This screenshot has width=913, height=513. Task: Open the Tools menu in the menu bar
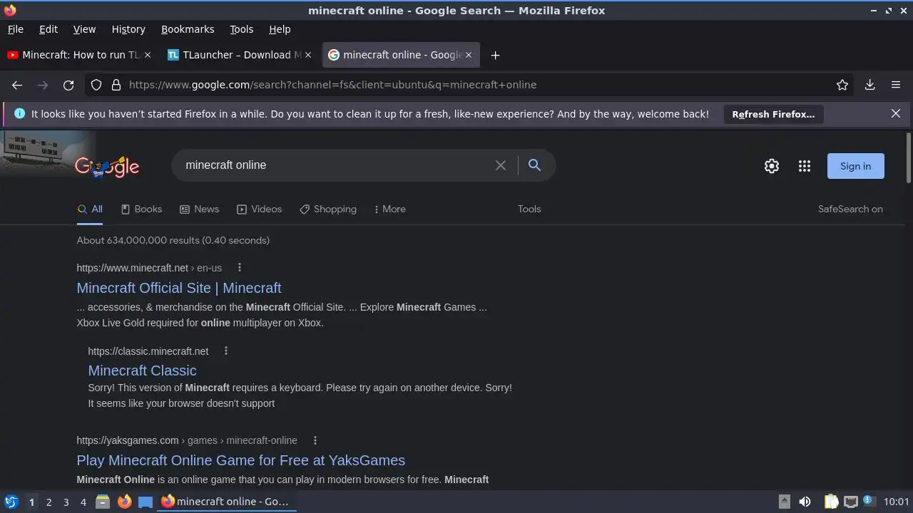coord(241,29)
